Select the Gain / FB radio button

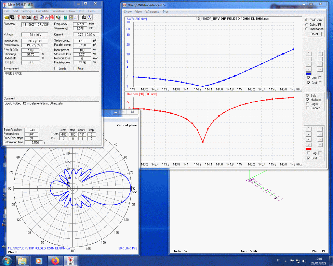306,25
